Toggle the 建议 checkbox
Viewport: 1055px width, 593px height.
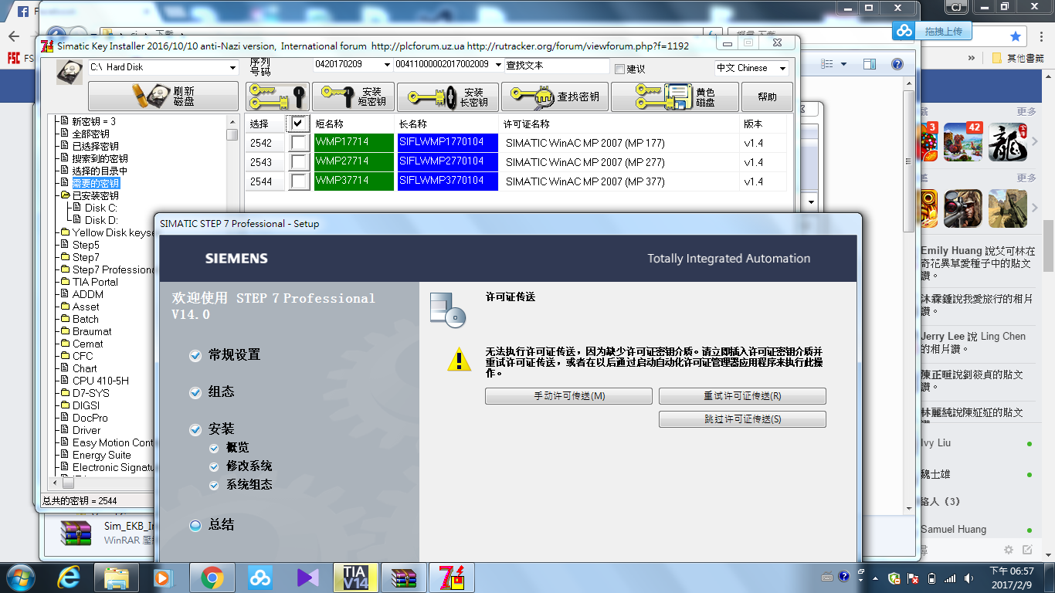[x=619, y=69]
